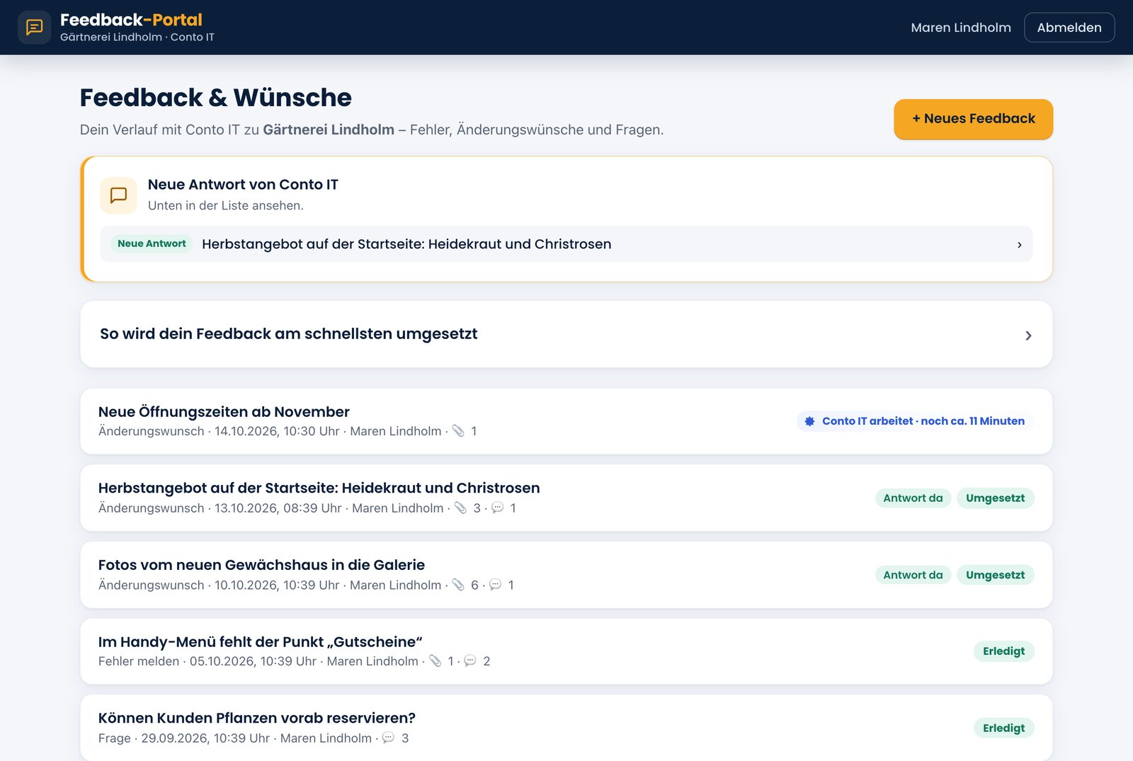1133x761 pixels.
Task: Click user name Maren Lindholm in header
Action: [x=961, y=28]
